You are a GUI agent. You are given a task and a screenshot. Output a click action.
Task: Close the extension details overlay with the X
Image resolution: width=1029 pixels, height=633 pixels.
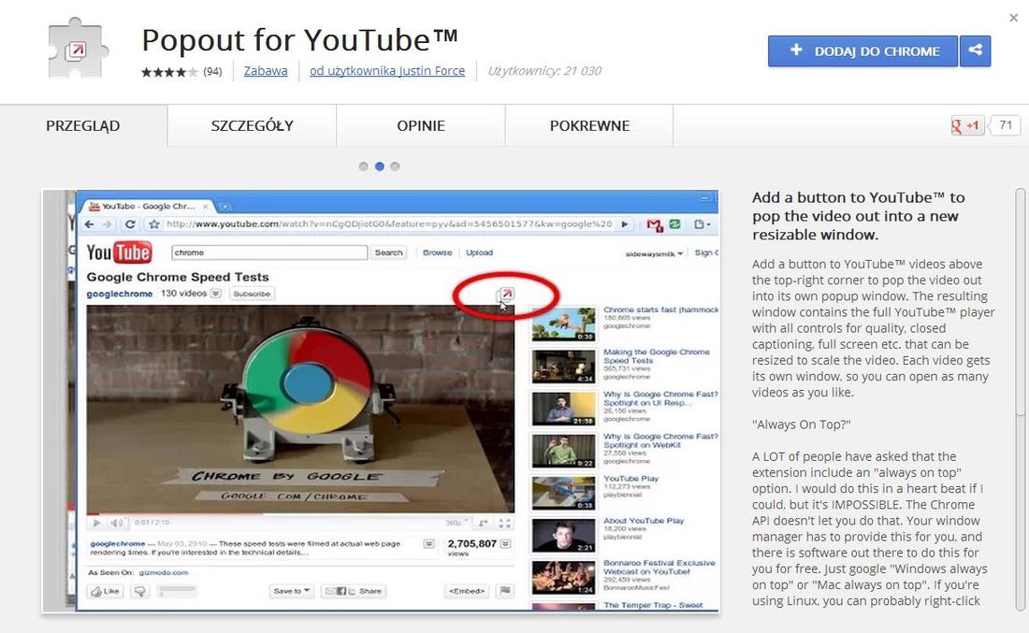(1014, 18)
